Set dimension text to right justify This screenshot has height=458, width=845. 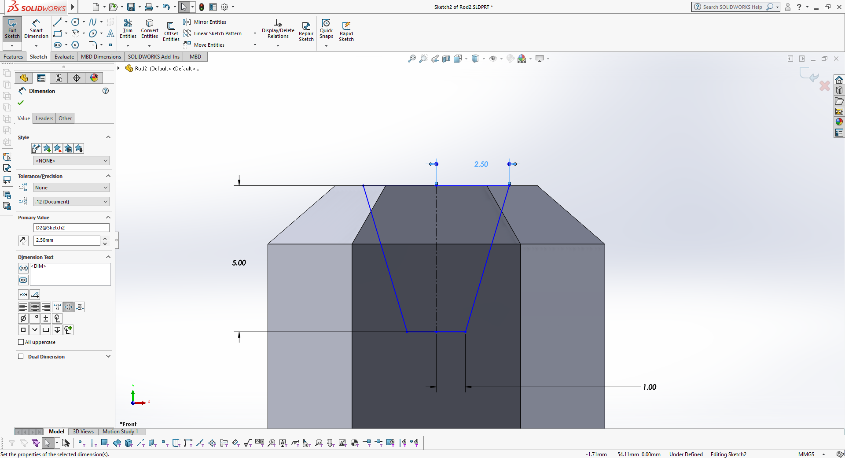(46, 307)
